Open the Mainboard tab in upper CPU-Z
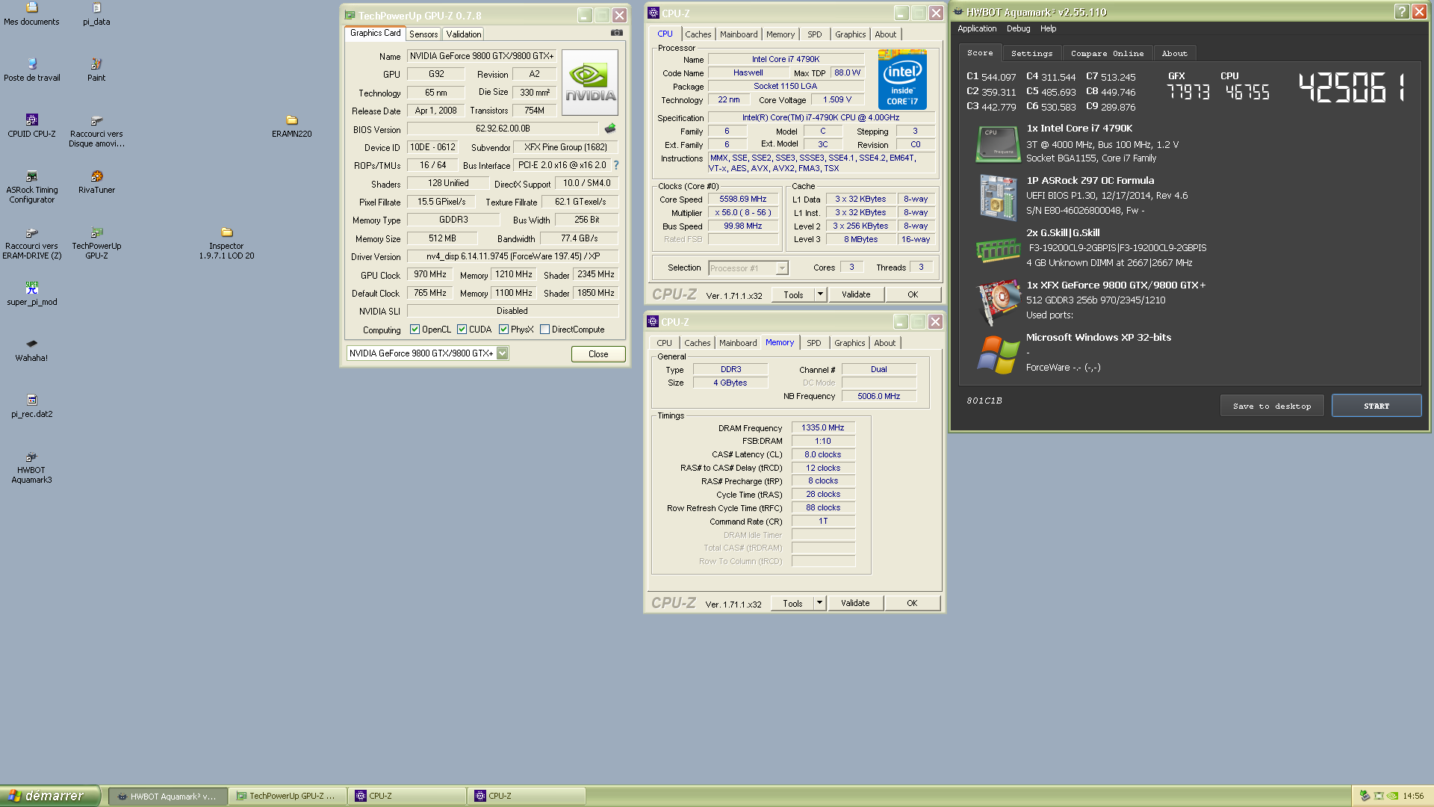This screenshot has height=807, width=1434. 739,34
